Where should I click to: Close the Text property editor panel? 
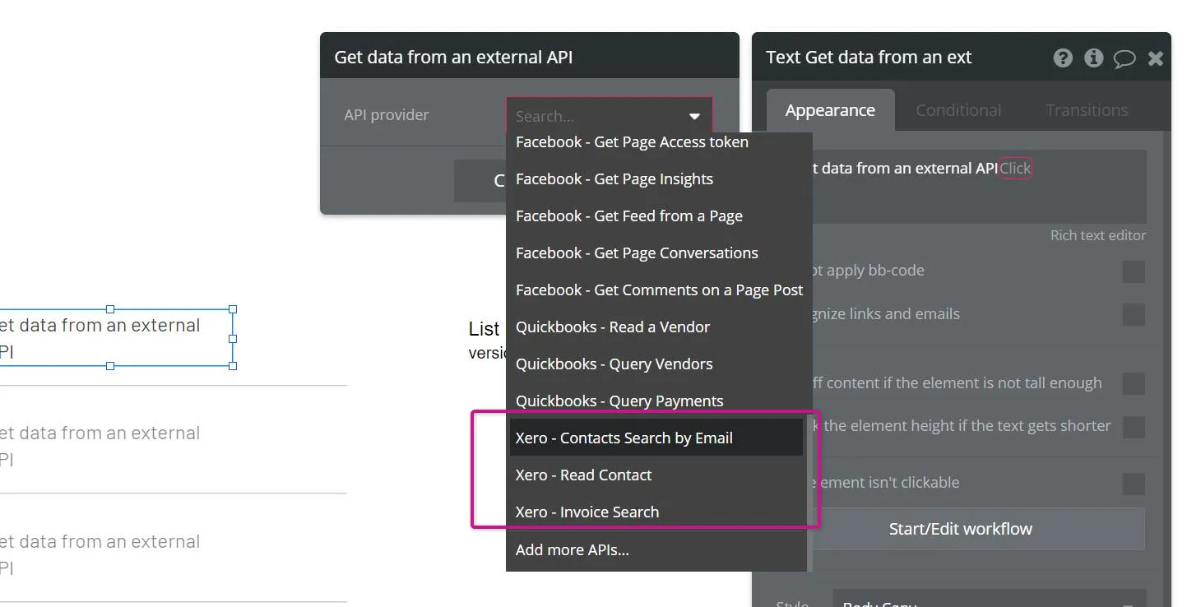tap(1156, 58)
